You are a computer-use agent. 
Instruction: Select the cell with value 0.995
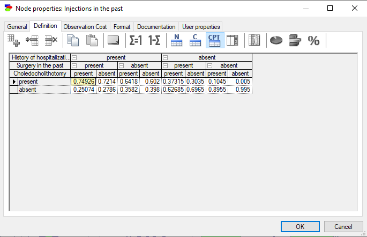click(240, 90)
